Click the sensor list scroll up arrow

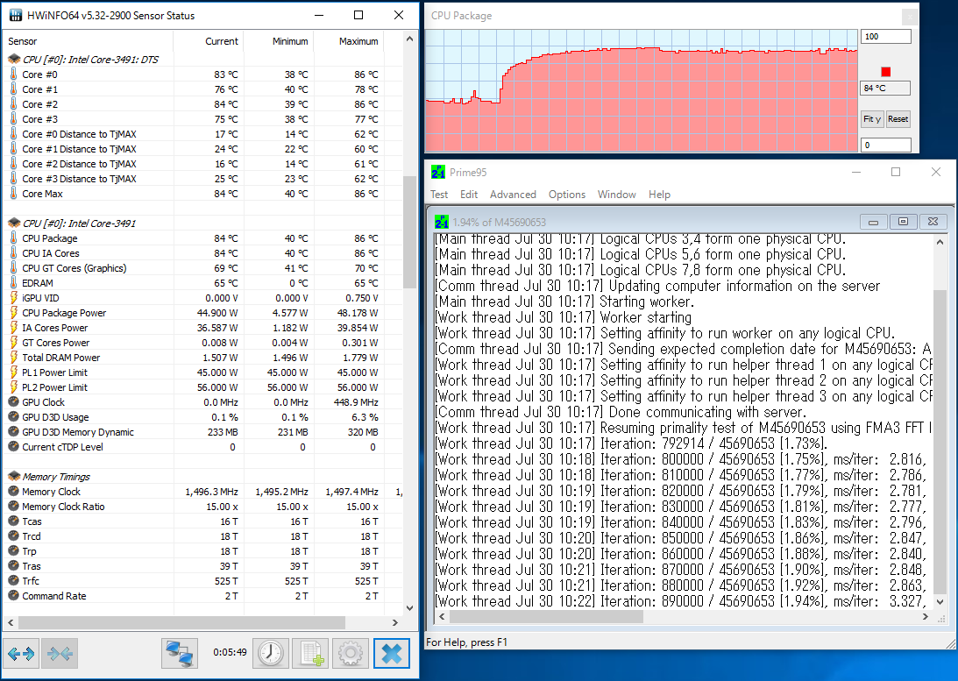[x=409, y=39]
